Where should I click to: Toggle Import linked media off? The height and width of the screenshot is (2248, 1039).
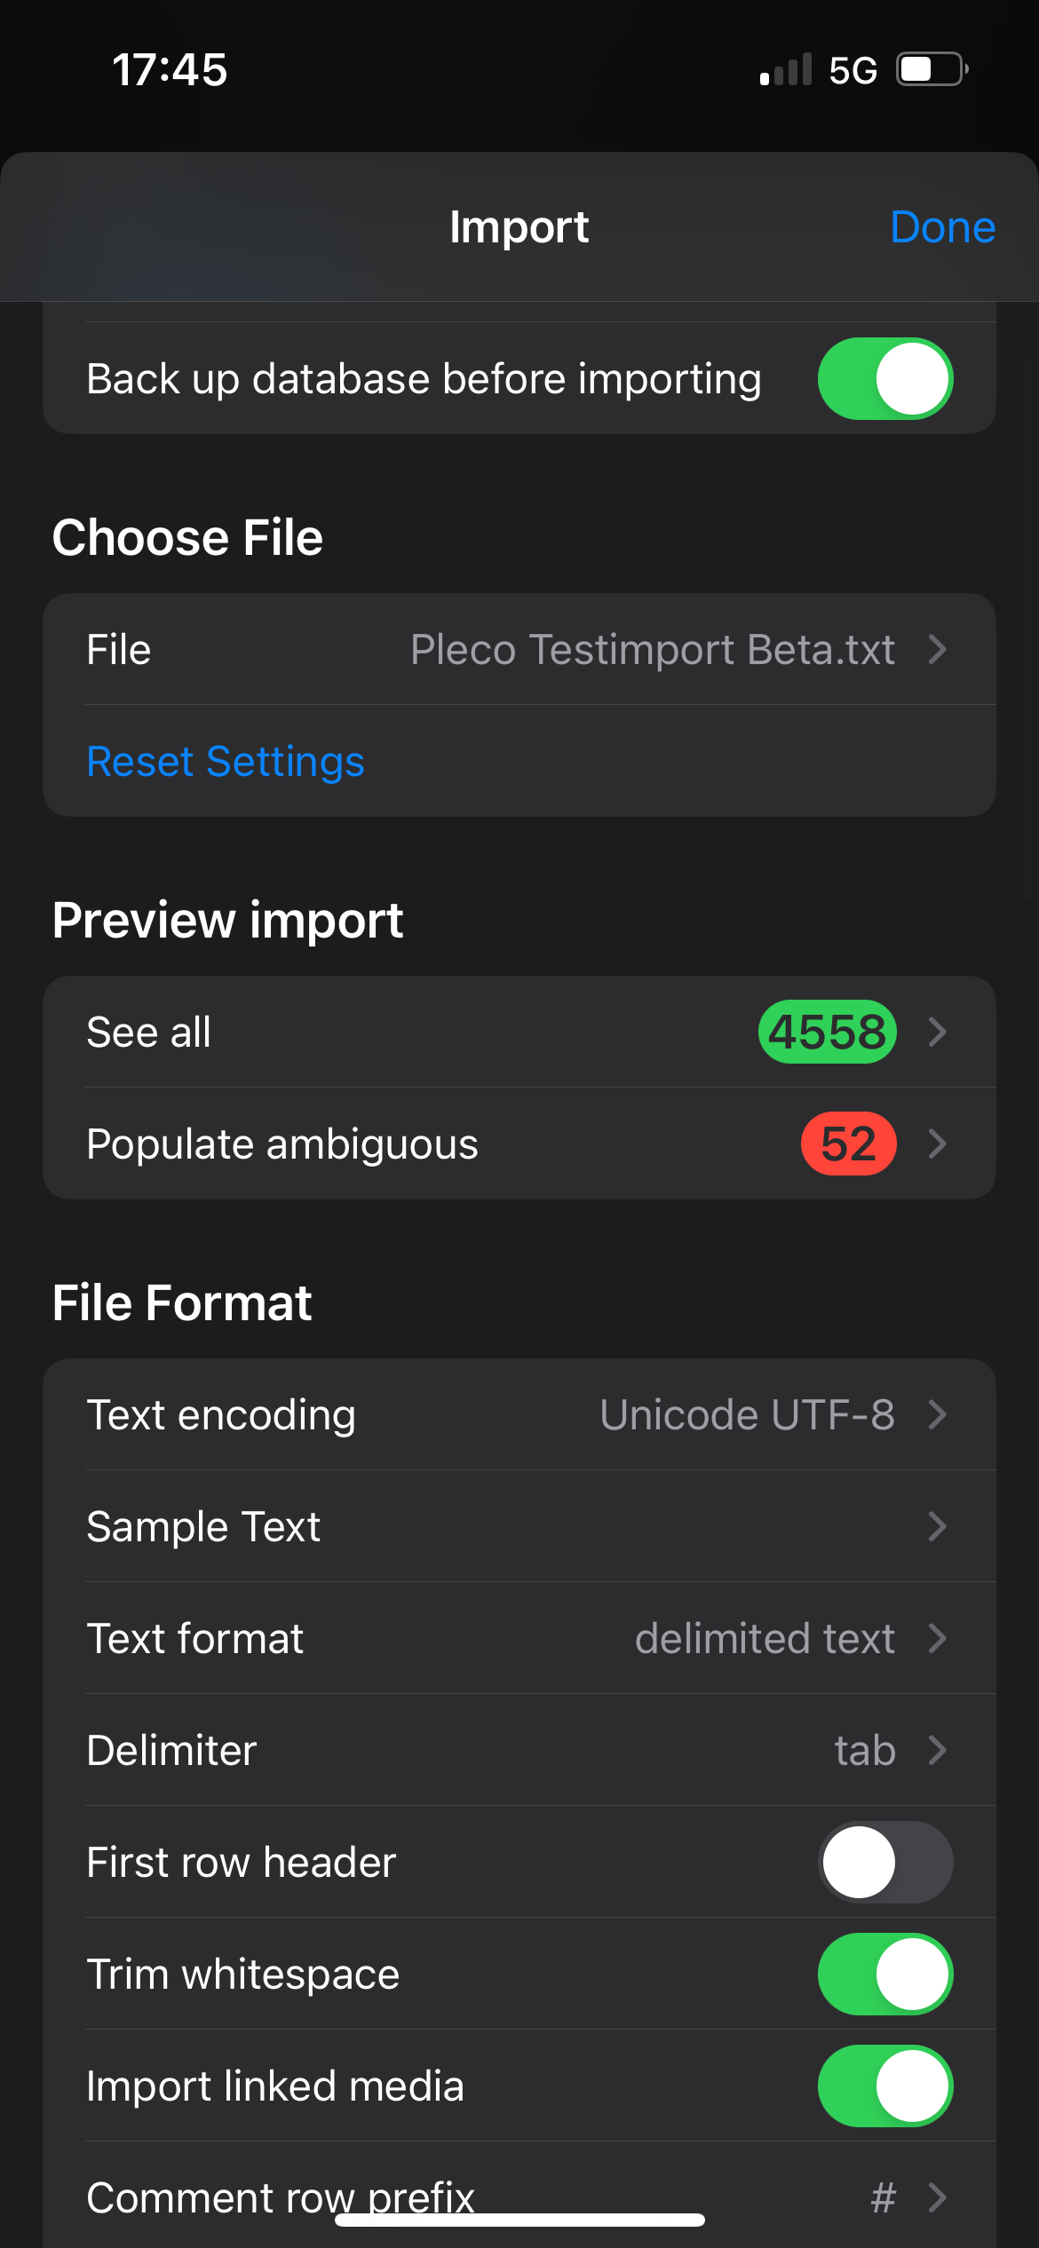tap(885, 2086)
